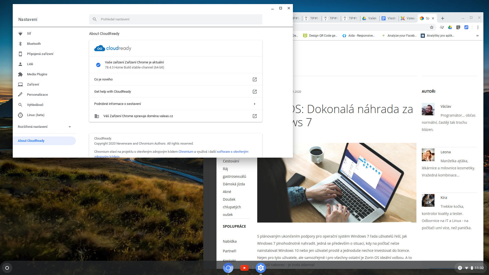The height and width of the screenshot is (275, 489).
Task: Click the up-to-date checkmark status icon
Action: click(x=98, y=65)
